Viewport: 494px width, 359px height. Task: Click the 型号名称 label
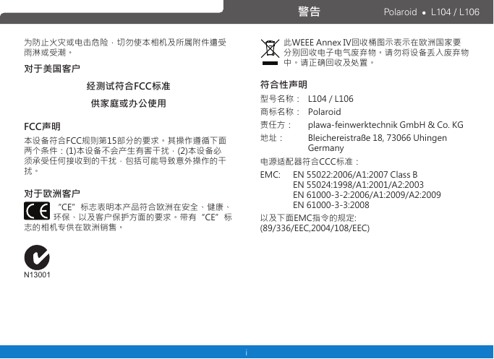point(281,99)
